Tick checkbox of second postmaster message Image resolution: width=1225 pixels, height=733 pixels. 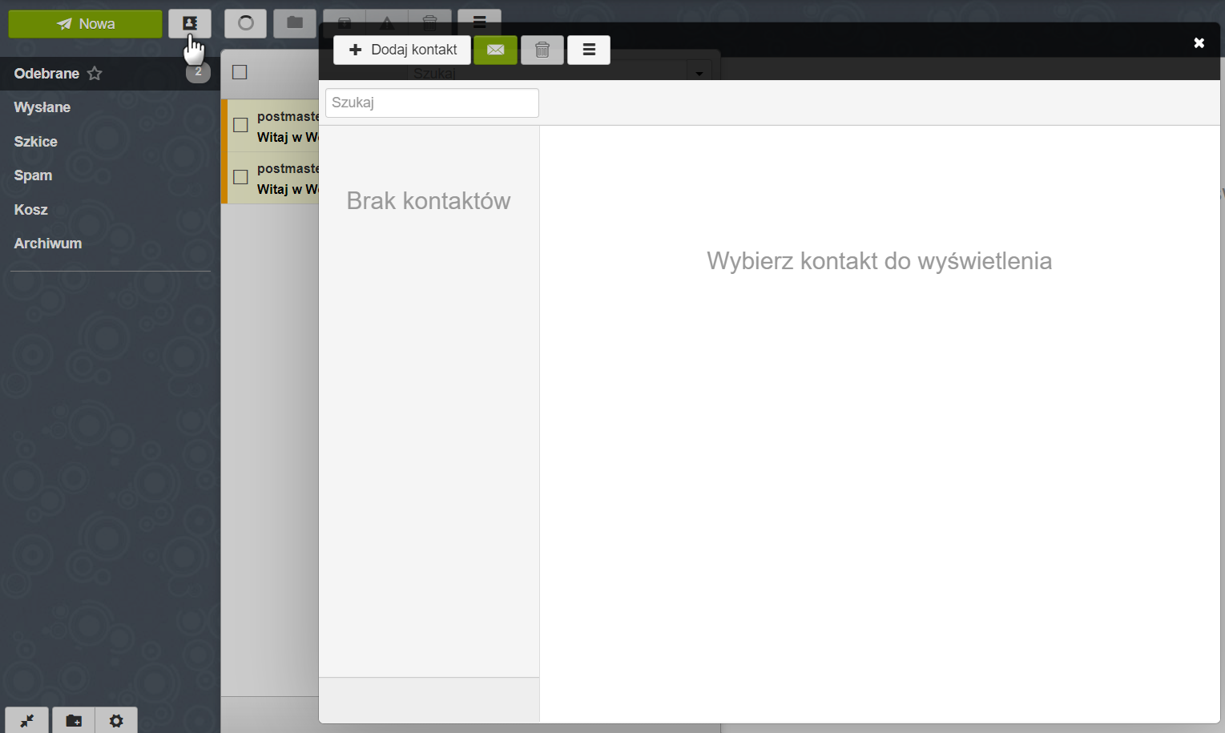(x=240, y=177)
